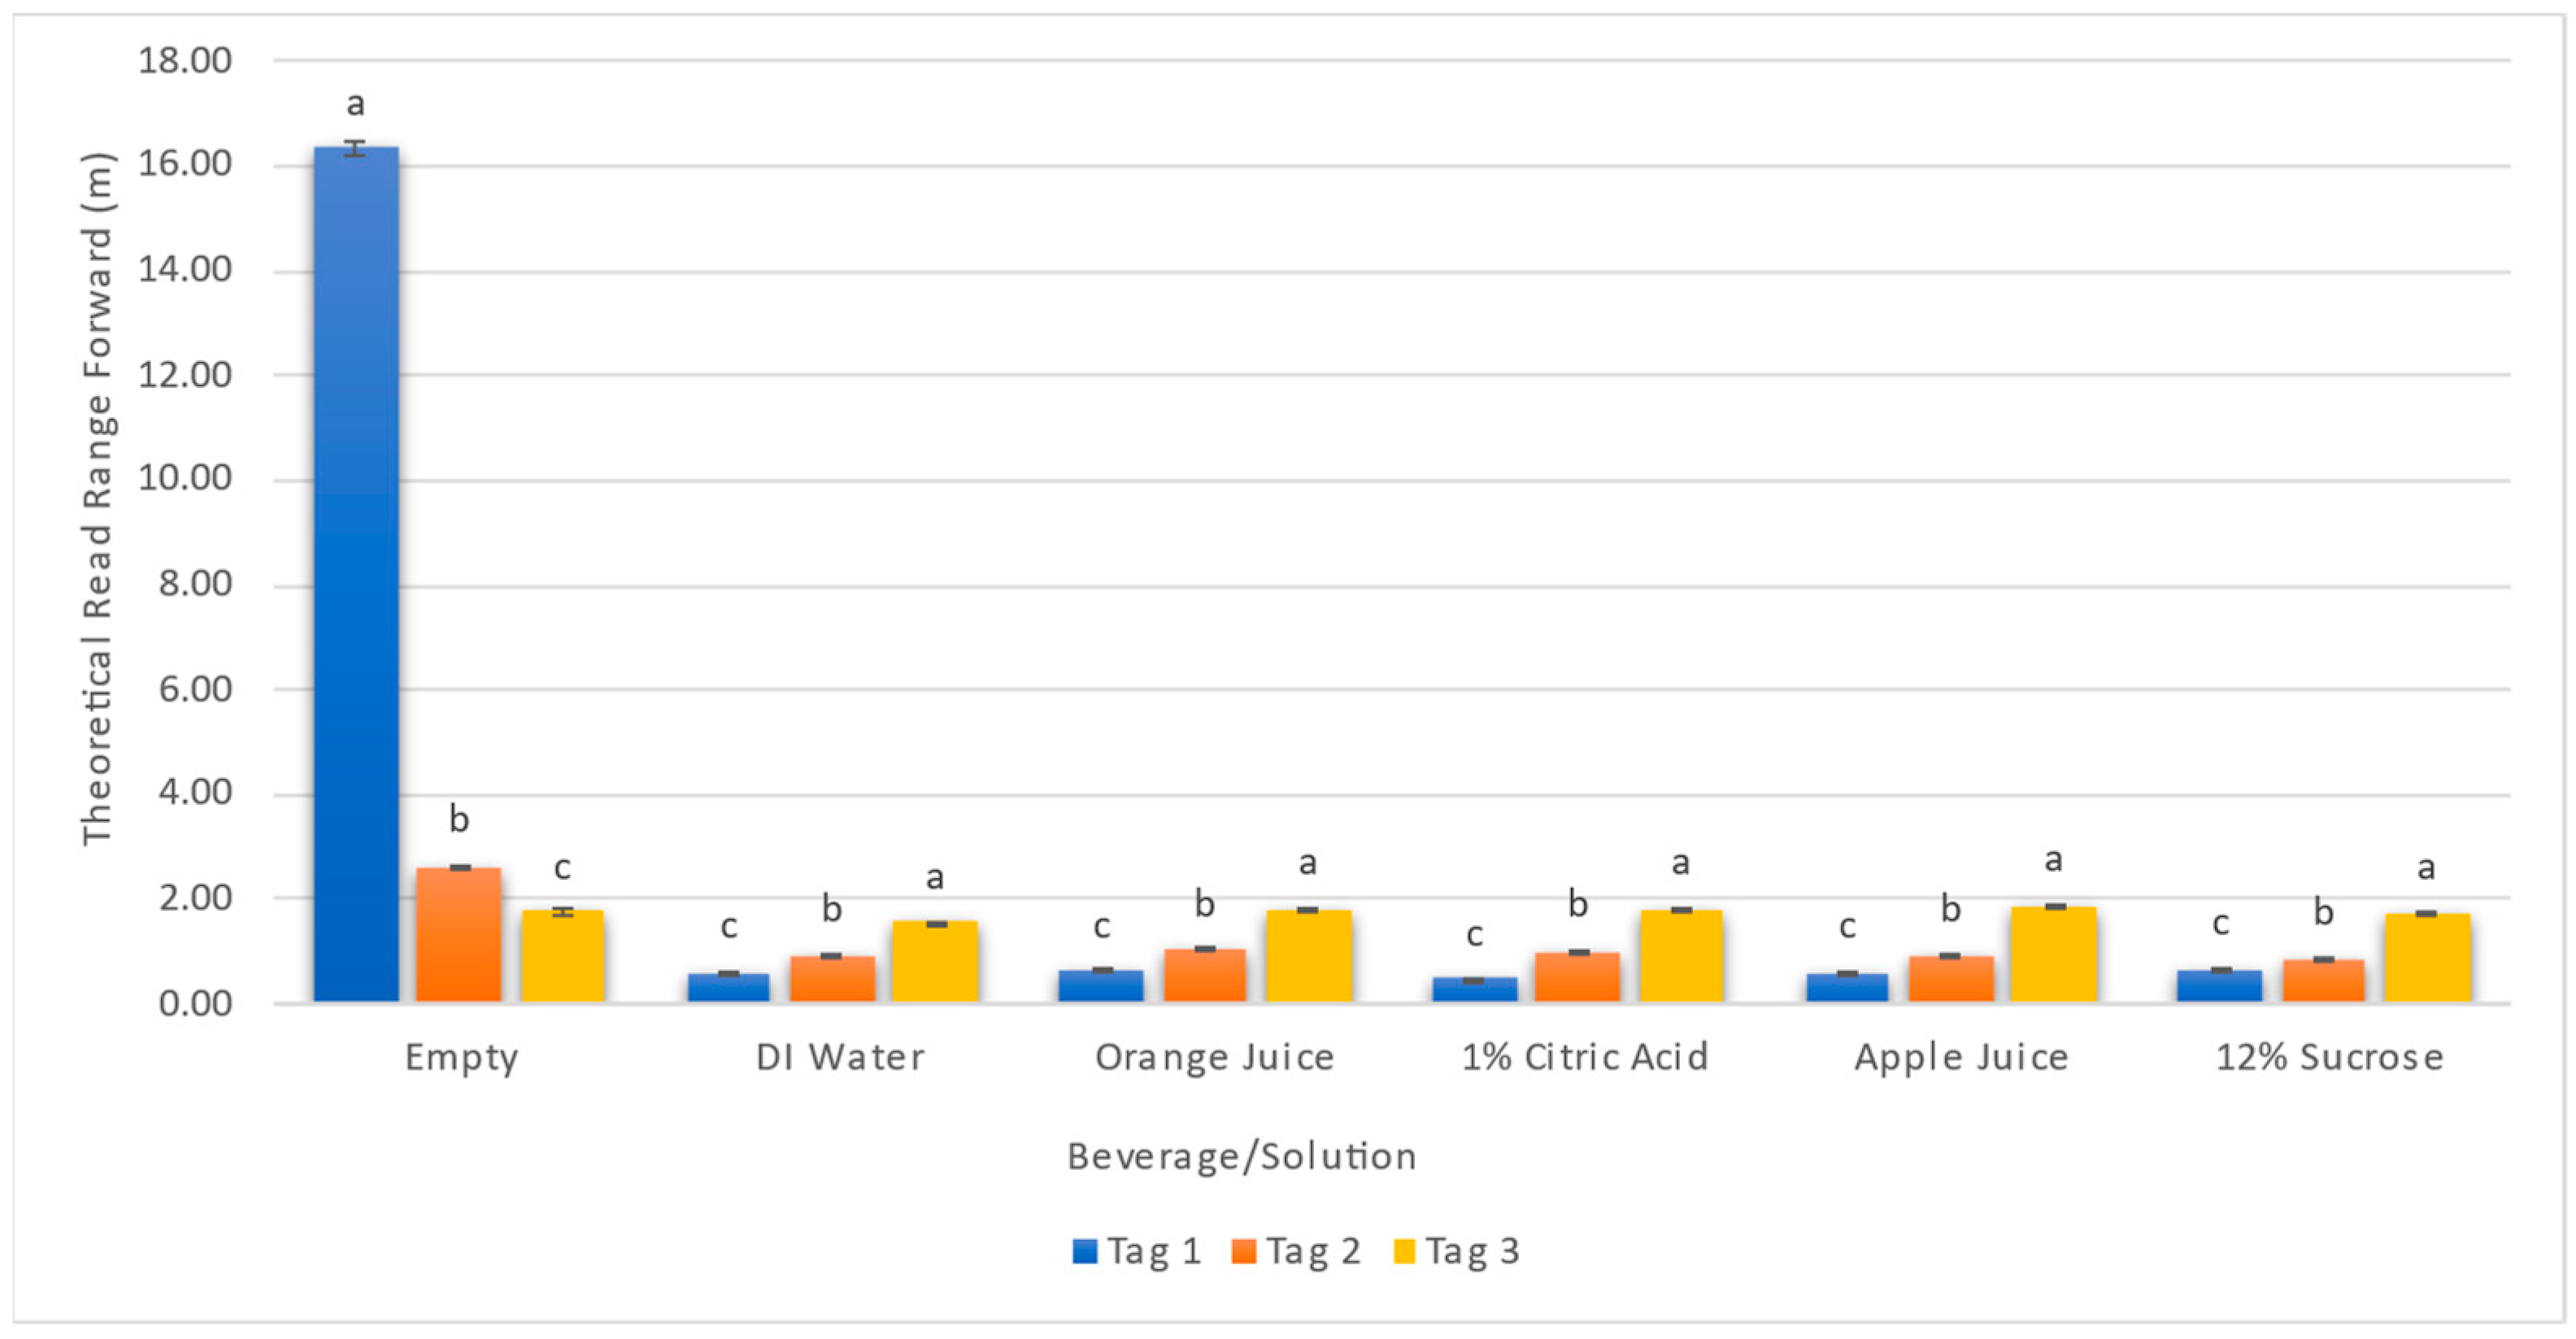The height and width of the screenshot is (1339, 2576).
Task: Select the orange Tag 2 bar for Empty
Action: [459, 934]
